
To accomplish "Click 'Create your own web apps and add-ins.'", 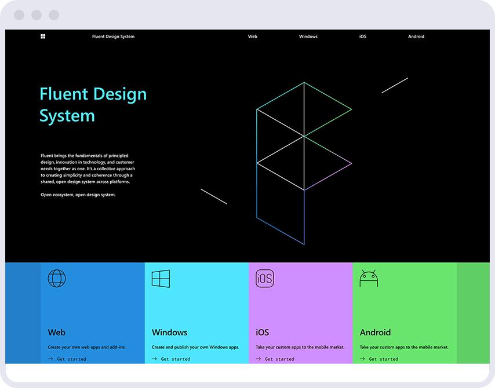I will (87, 347).
